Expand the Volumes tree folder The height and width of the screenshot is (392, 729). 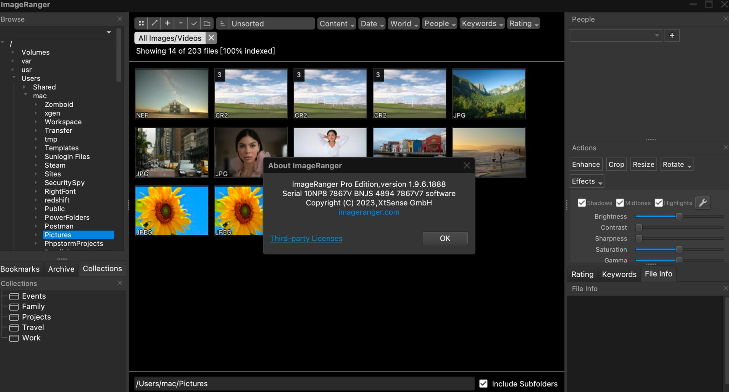(12, 52)
